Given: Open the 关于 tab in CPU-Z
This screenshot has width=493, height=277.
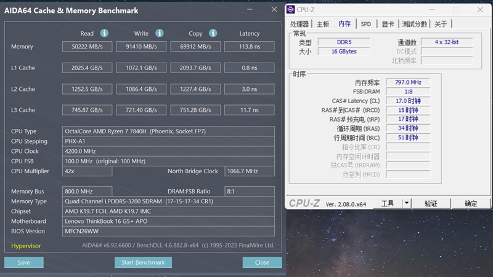Looking at the screenshot, I should [x=441, y=24].
